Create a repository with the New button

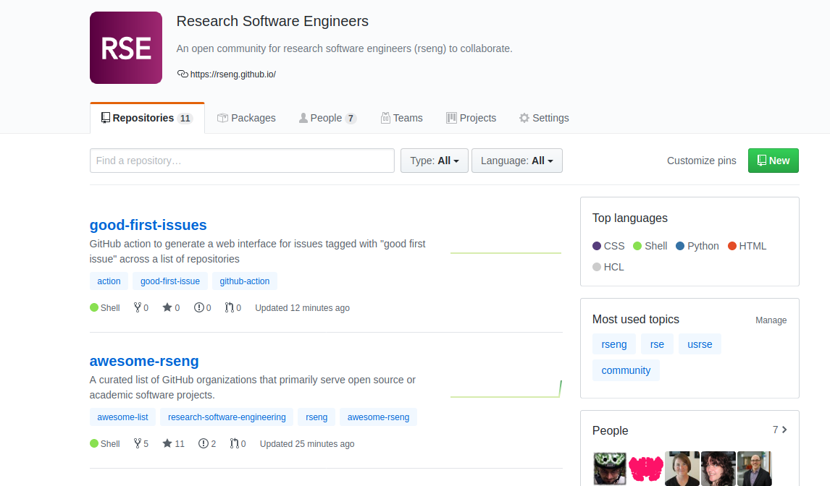pos(773,161)
